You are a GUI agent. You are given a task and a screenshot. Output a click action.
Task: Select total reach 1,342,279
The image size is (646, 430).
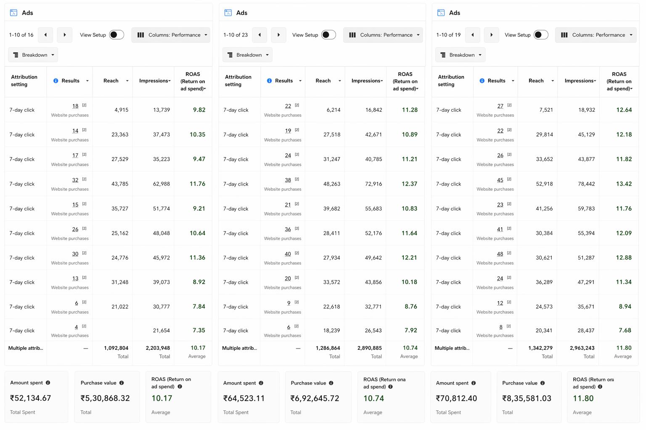click(x=540, y=348)
